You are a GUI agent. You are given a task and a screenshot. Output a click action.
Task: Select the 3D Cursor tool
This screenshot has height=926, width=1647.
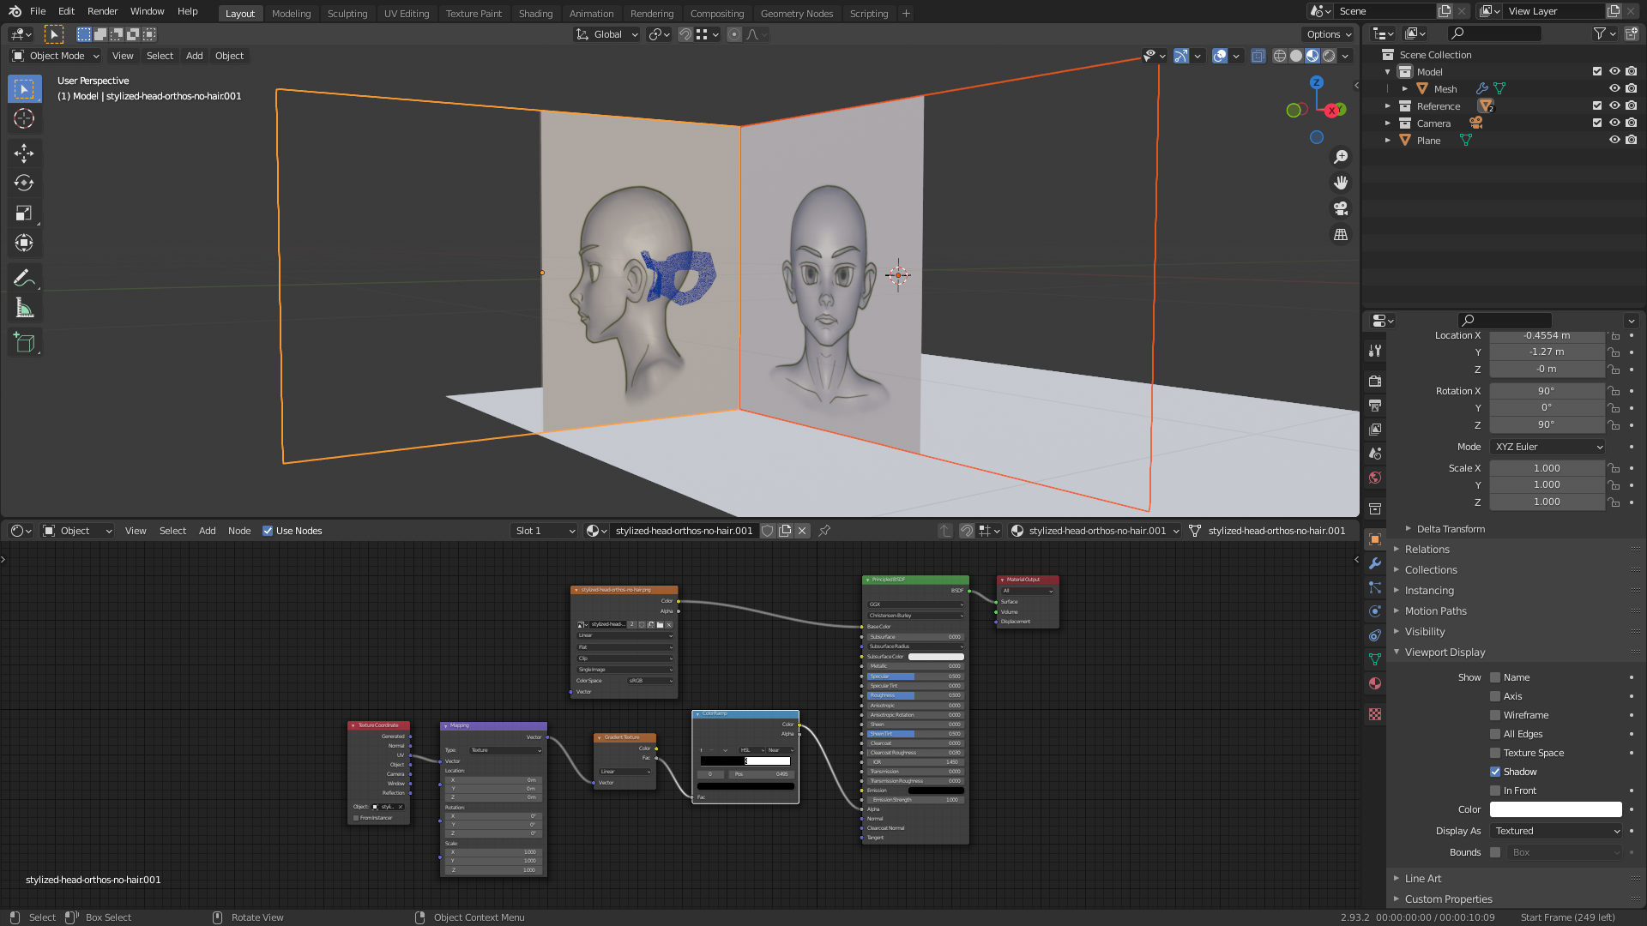pyautogui.click(x=24, y=119)
